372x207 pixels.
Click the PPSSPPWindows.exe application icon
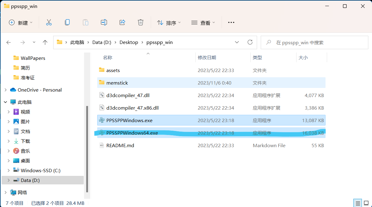102,120
